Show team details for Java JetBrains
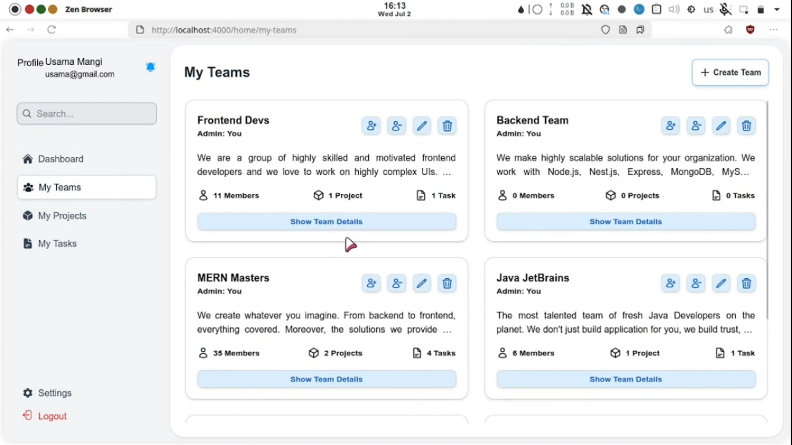Screen dimensions: 792x445 tap(626, 379)
